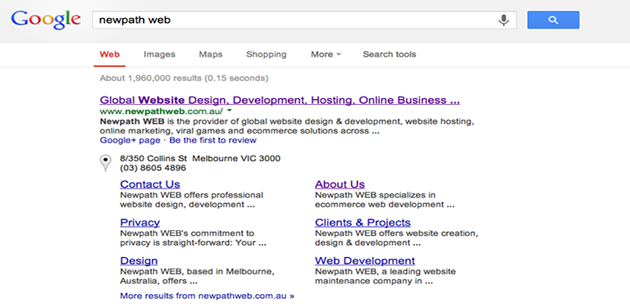Switch to the Images tab
630x308 pixels.
tap(159, 54)
